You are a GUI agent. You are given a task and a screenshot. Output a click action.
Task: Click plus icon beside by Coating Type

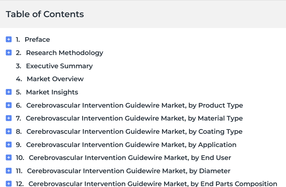click(9, 131)
